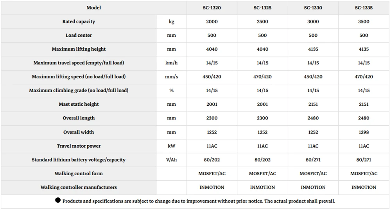Click the Maximum lifting height label
The height and width of the screenshot is (210, 391).
click(79, 49)
